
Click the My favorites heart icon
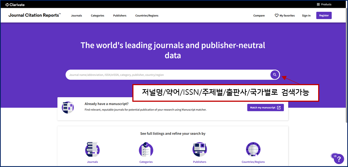(x=276, y=15)
